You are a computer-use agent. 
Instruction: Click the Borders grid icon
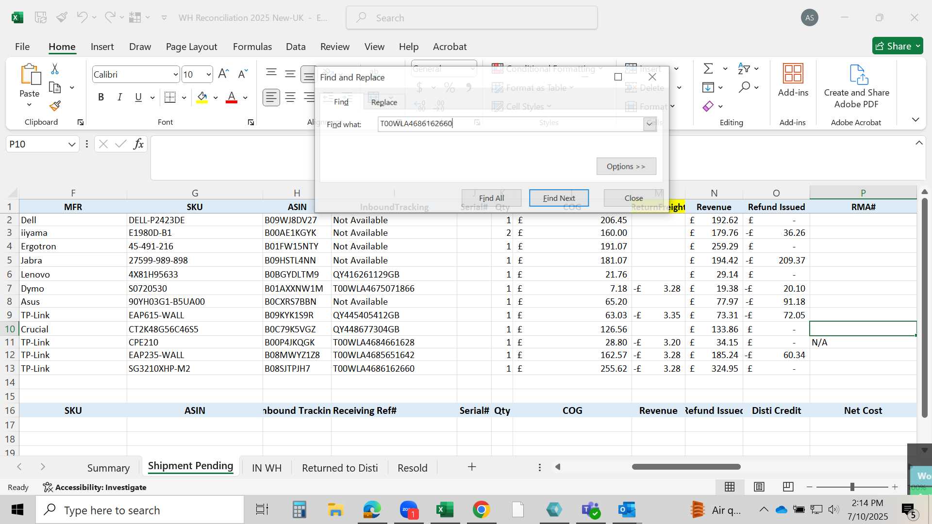(x=170, y=97)
